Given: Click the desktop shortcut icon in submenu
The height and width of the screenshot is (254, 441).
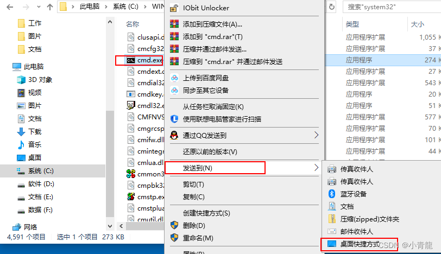Looking at the screenshot, I should click(x=332, y=244).
